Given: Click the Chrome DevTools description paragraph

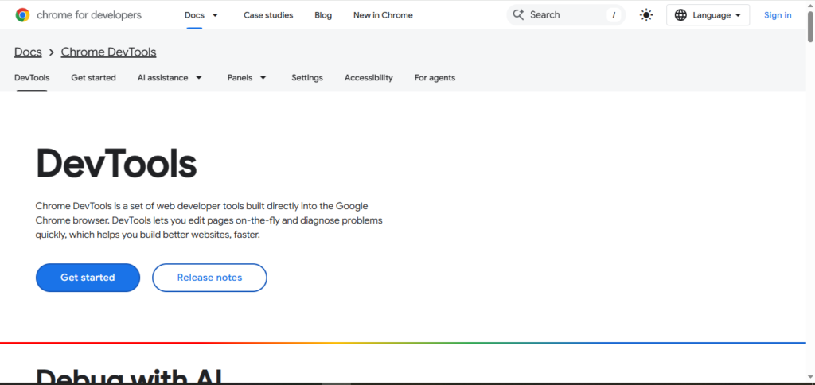Looking at the screenshot, I should point(209,220).
